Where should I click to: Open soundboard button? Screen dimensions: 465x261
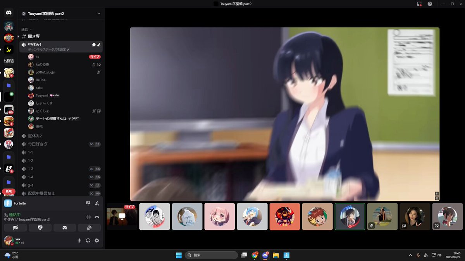pos(89,228)
